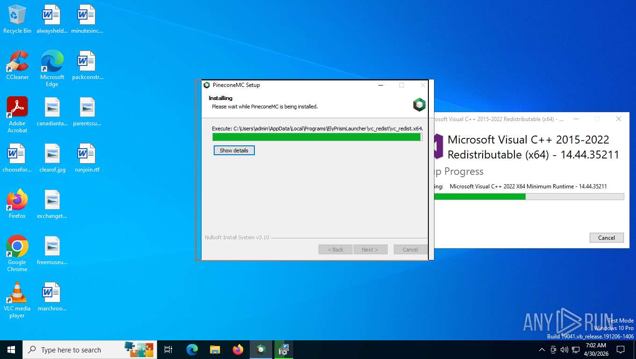
Task: Open File Explorer from the taskbar
Action: pyautogui.click(x=215, y=350)
